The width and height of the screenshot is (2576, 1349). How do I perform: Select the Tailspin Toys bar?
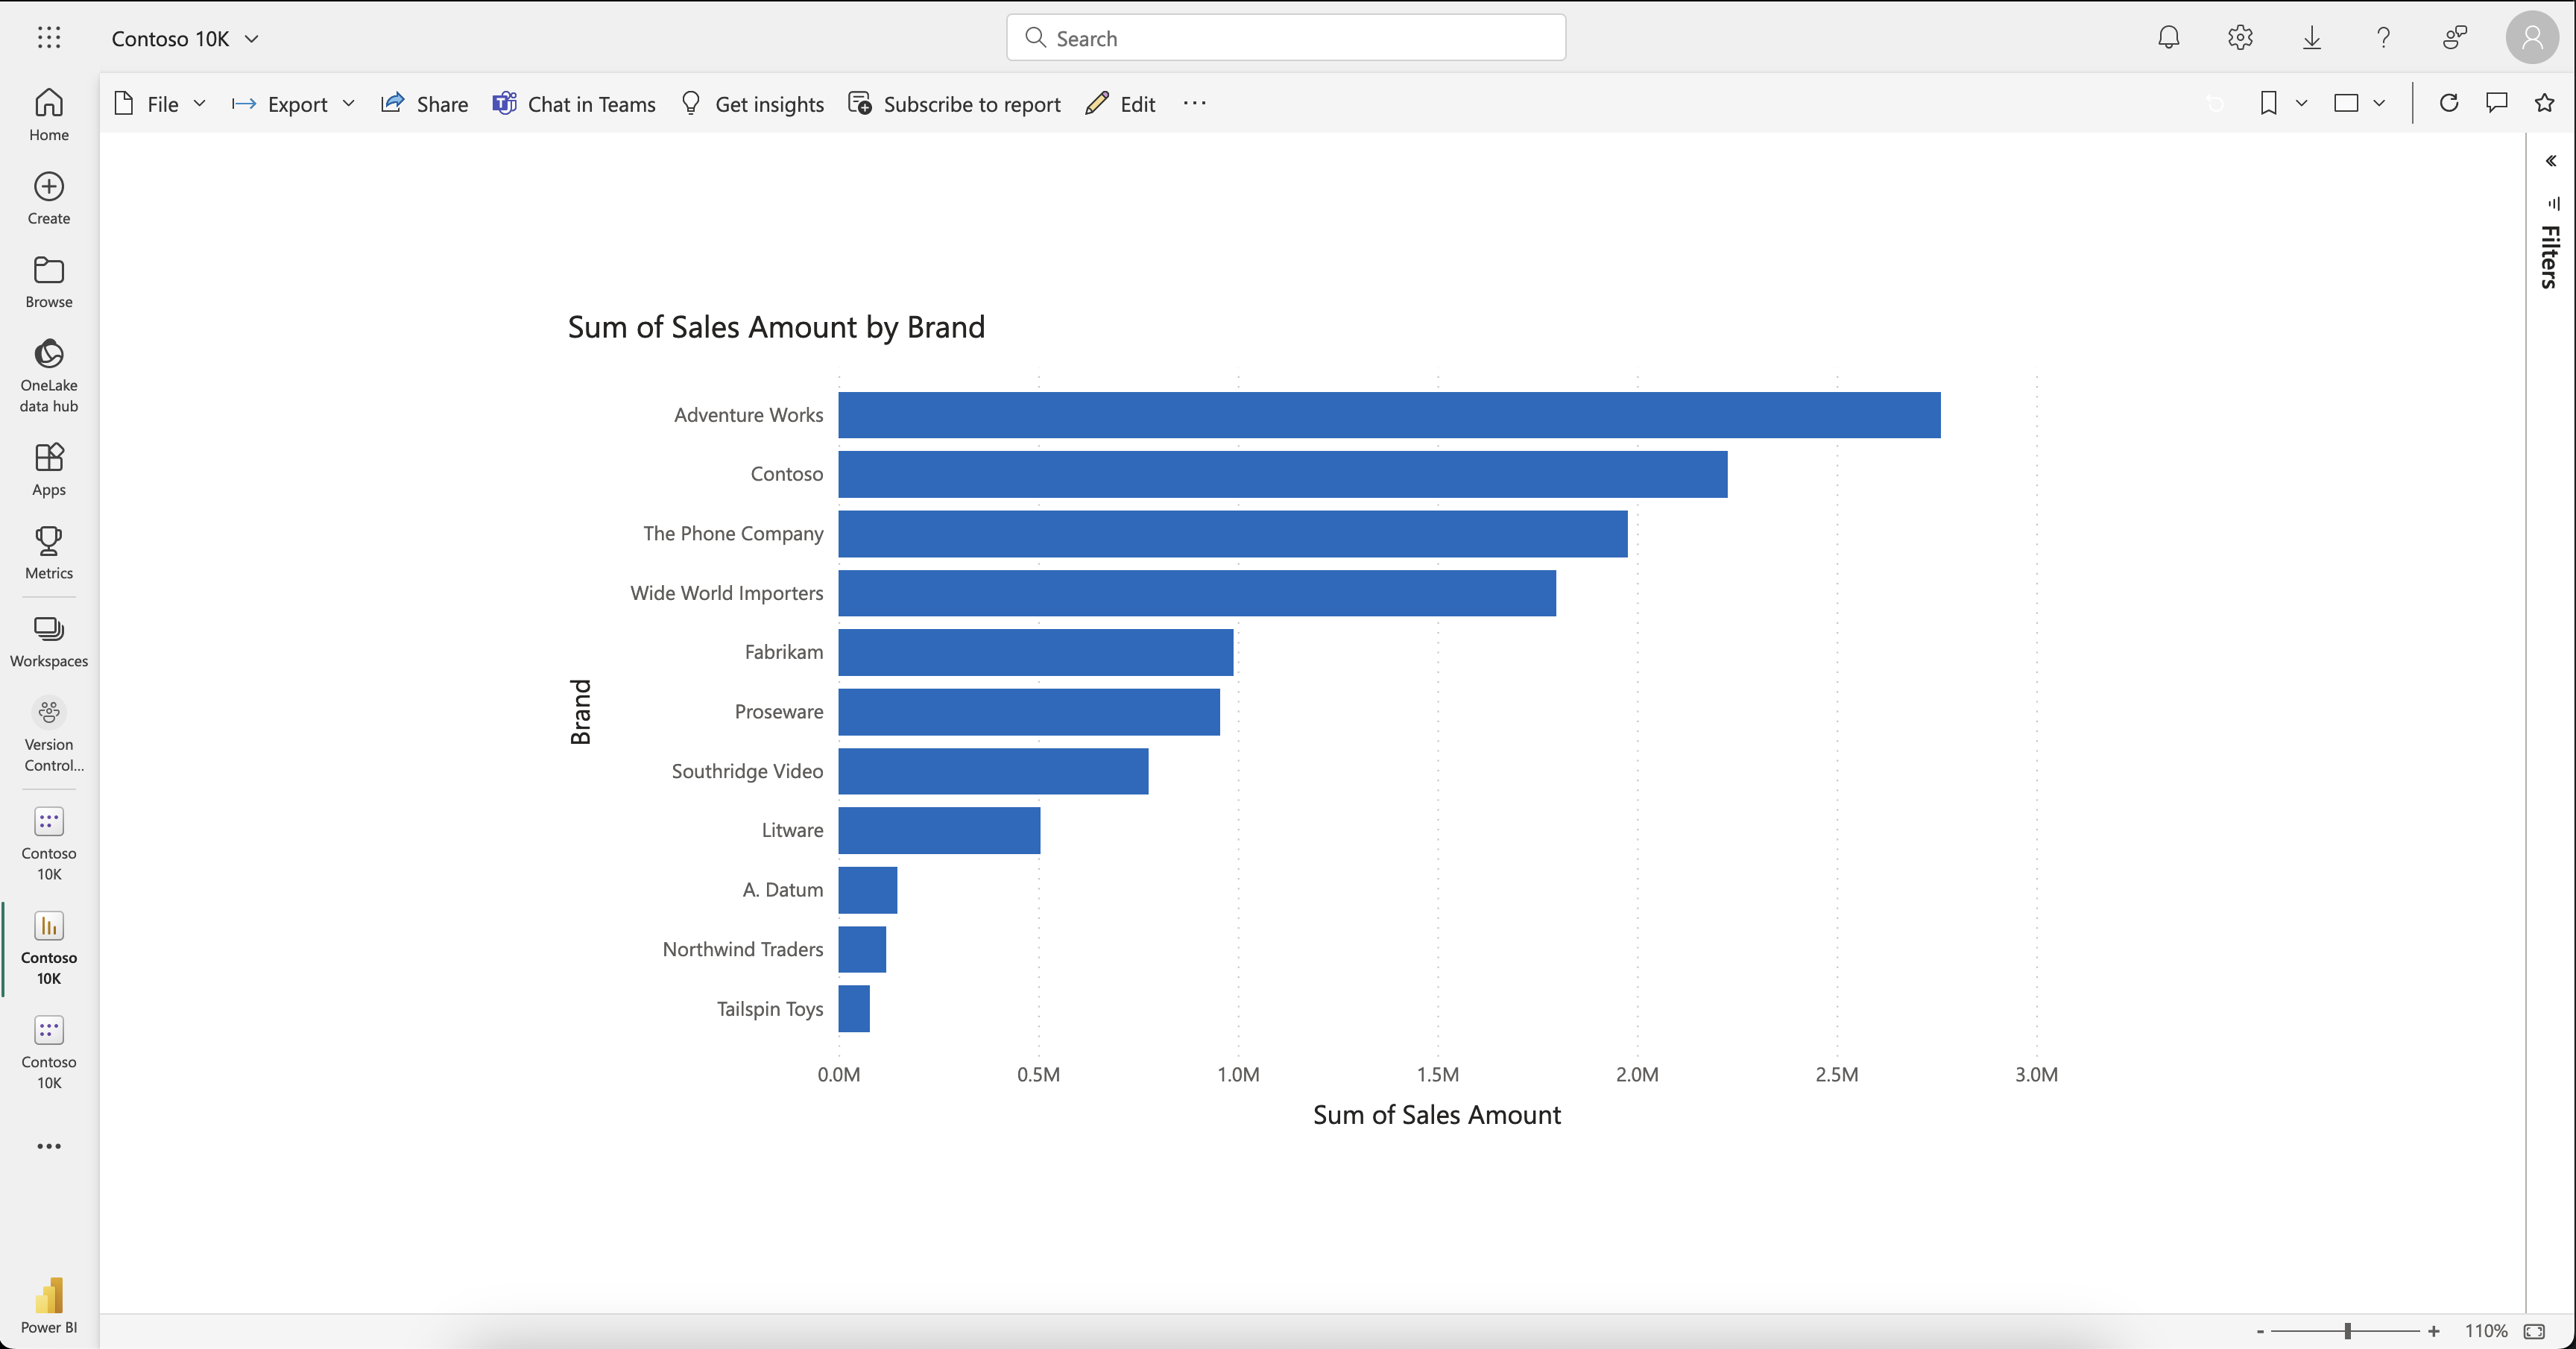tap(854, 1009)
